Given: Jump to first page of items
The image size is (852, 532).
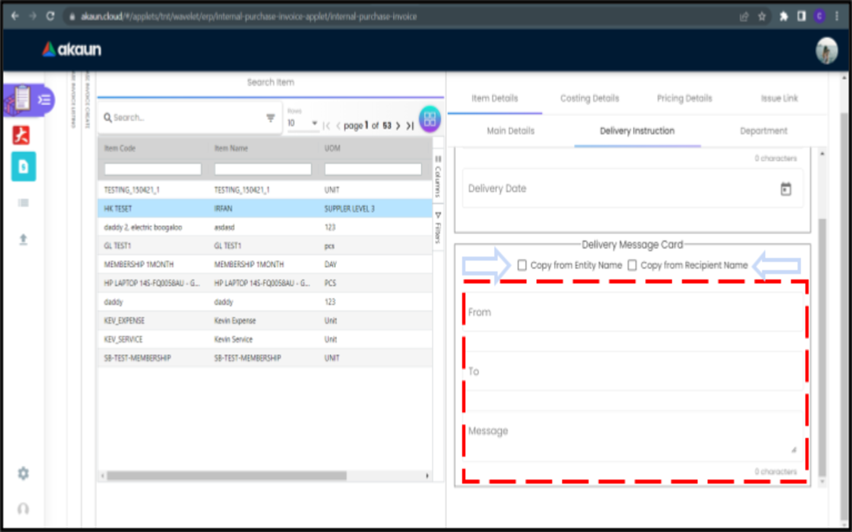Looking at the screenshot, I should 327,126.
